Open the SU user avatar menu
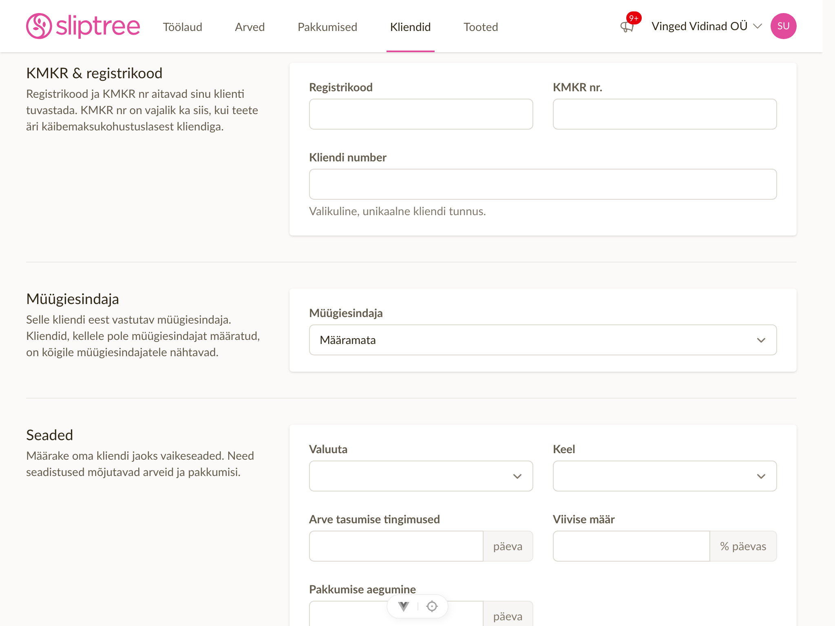Viewport: 835px width, 626px height. point(783,26)
